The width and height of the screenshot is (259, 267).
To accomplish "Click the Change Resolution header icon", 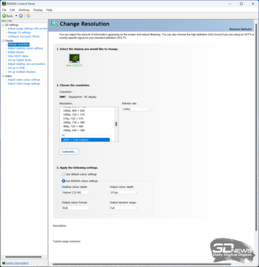I will tap(54, 24).
